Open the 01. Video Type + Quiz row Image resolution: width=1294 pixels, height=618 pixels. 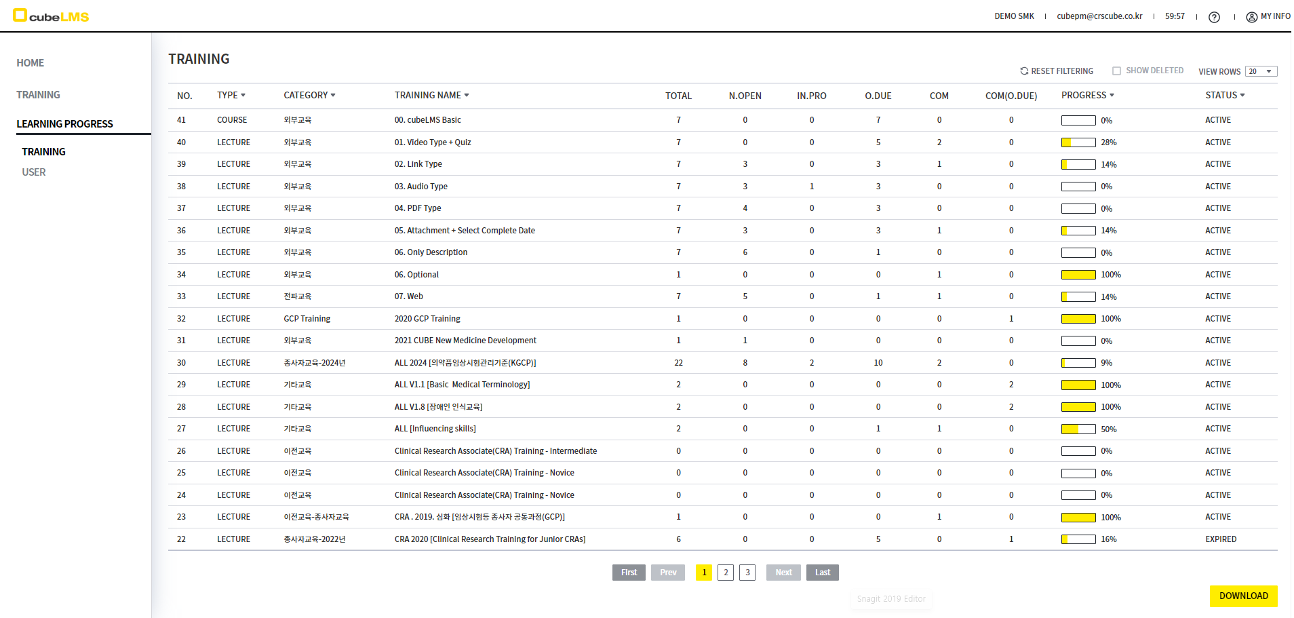tap(432, 142)
